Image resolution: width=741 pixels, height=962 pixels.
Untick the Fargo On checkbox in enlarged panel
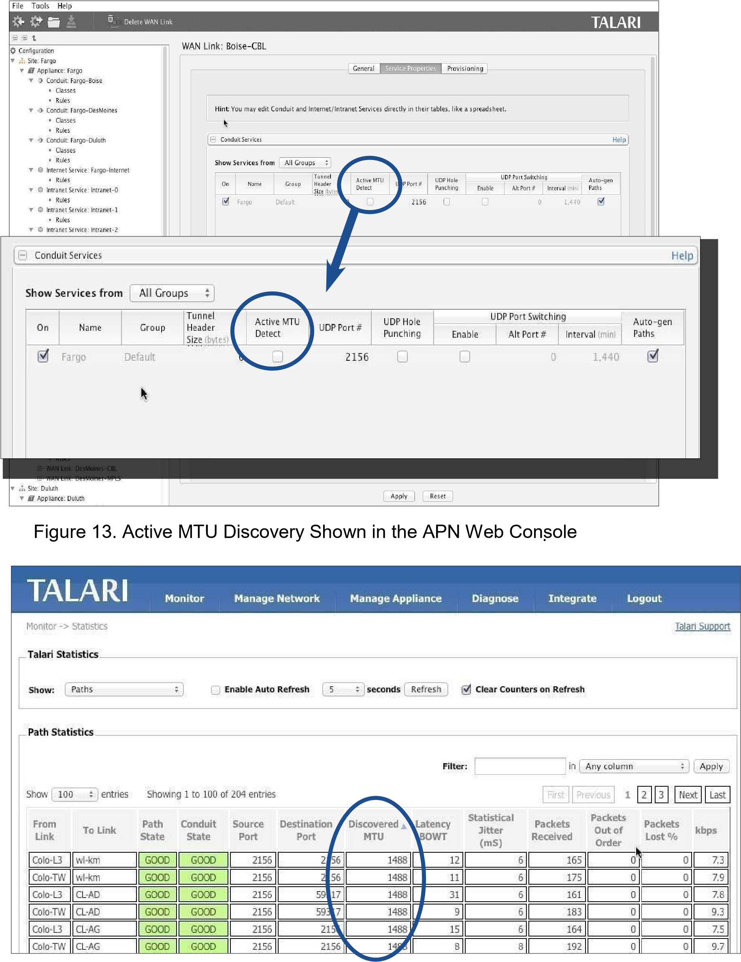click(x=43, y=356)
